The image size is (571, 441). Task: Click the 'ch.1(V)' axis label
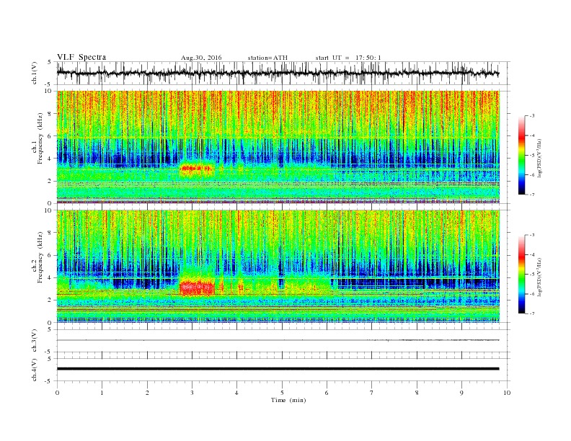coord(35,73)
